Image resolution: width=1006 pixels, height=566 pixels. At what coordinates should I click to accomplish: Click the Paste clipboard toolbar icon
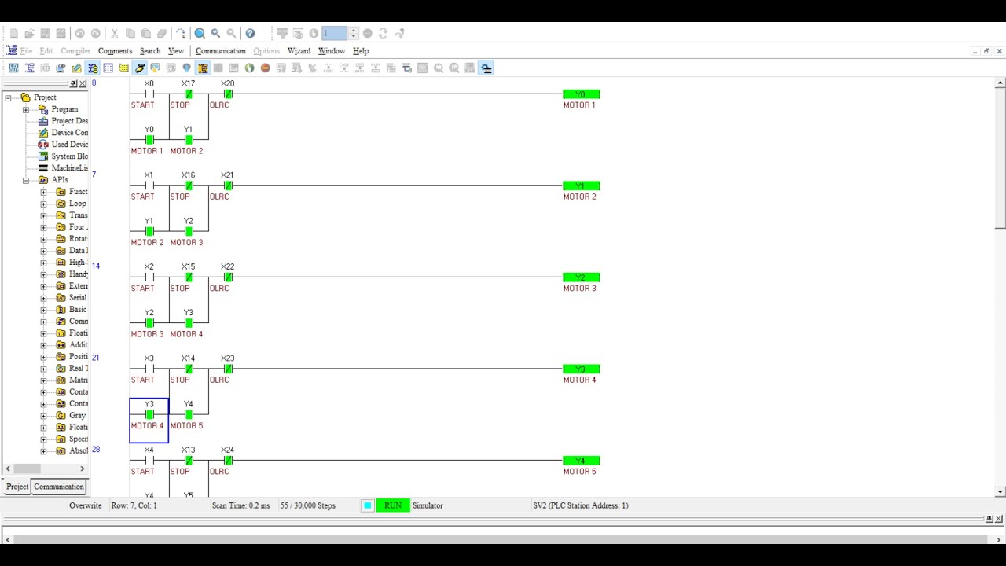click(x=145, y=33)
